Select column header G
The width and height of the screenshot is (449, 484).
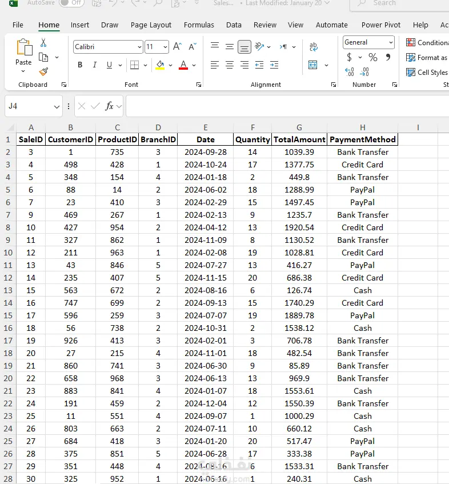coord(299,127)
